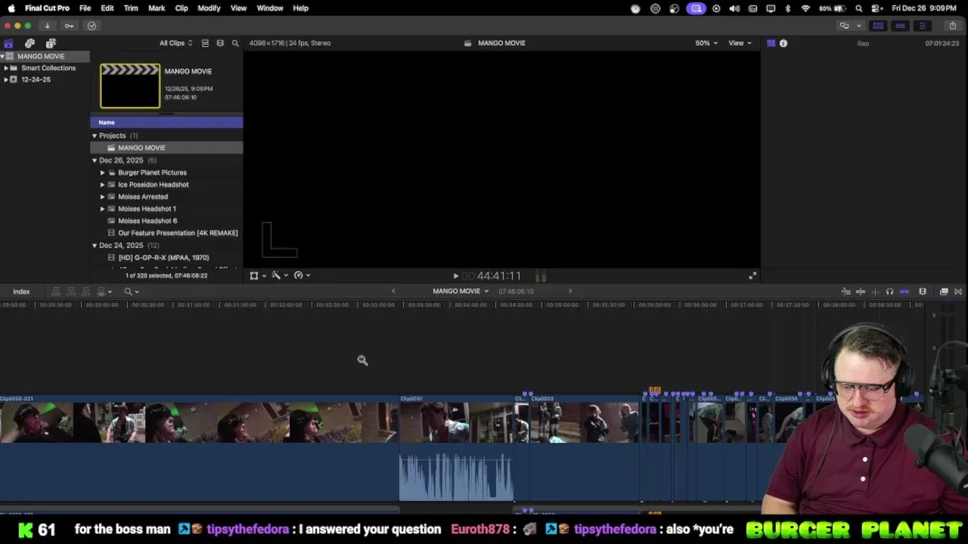Select the MANGO MOVIE project row
The width and height of the screenshot is (968, 544).
click(166, 148)
